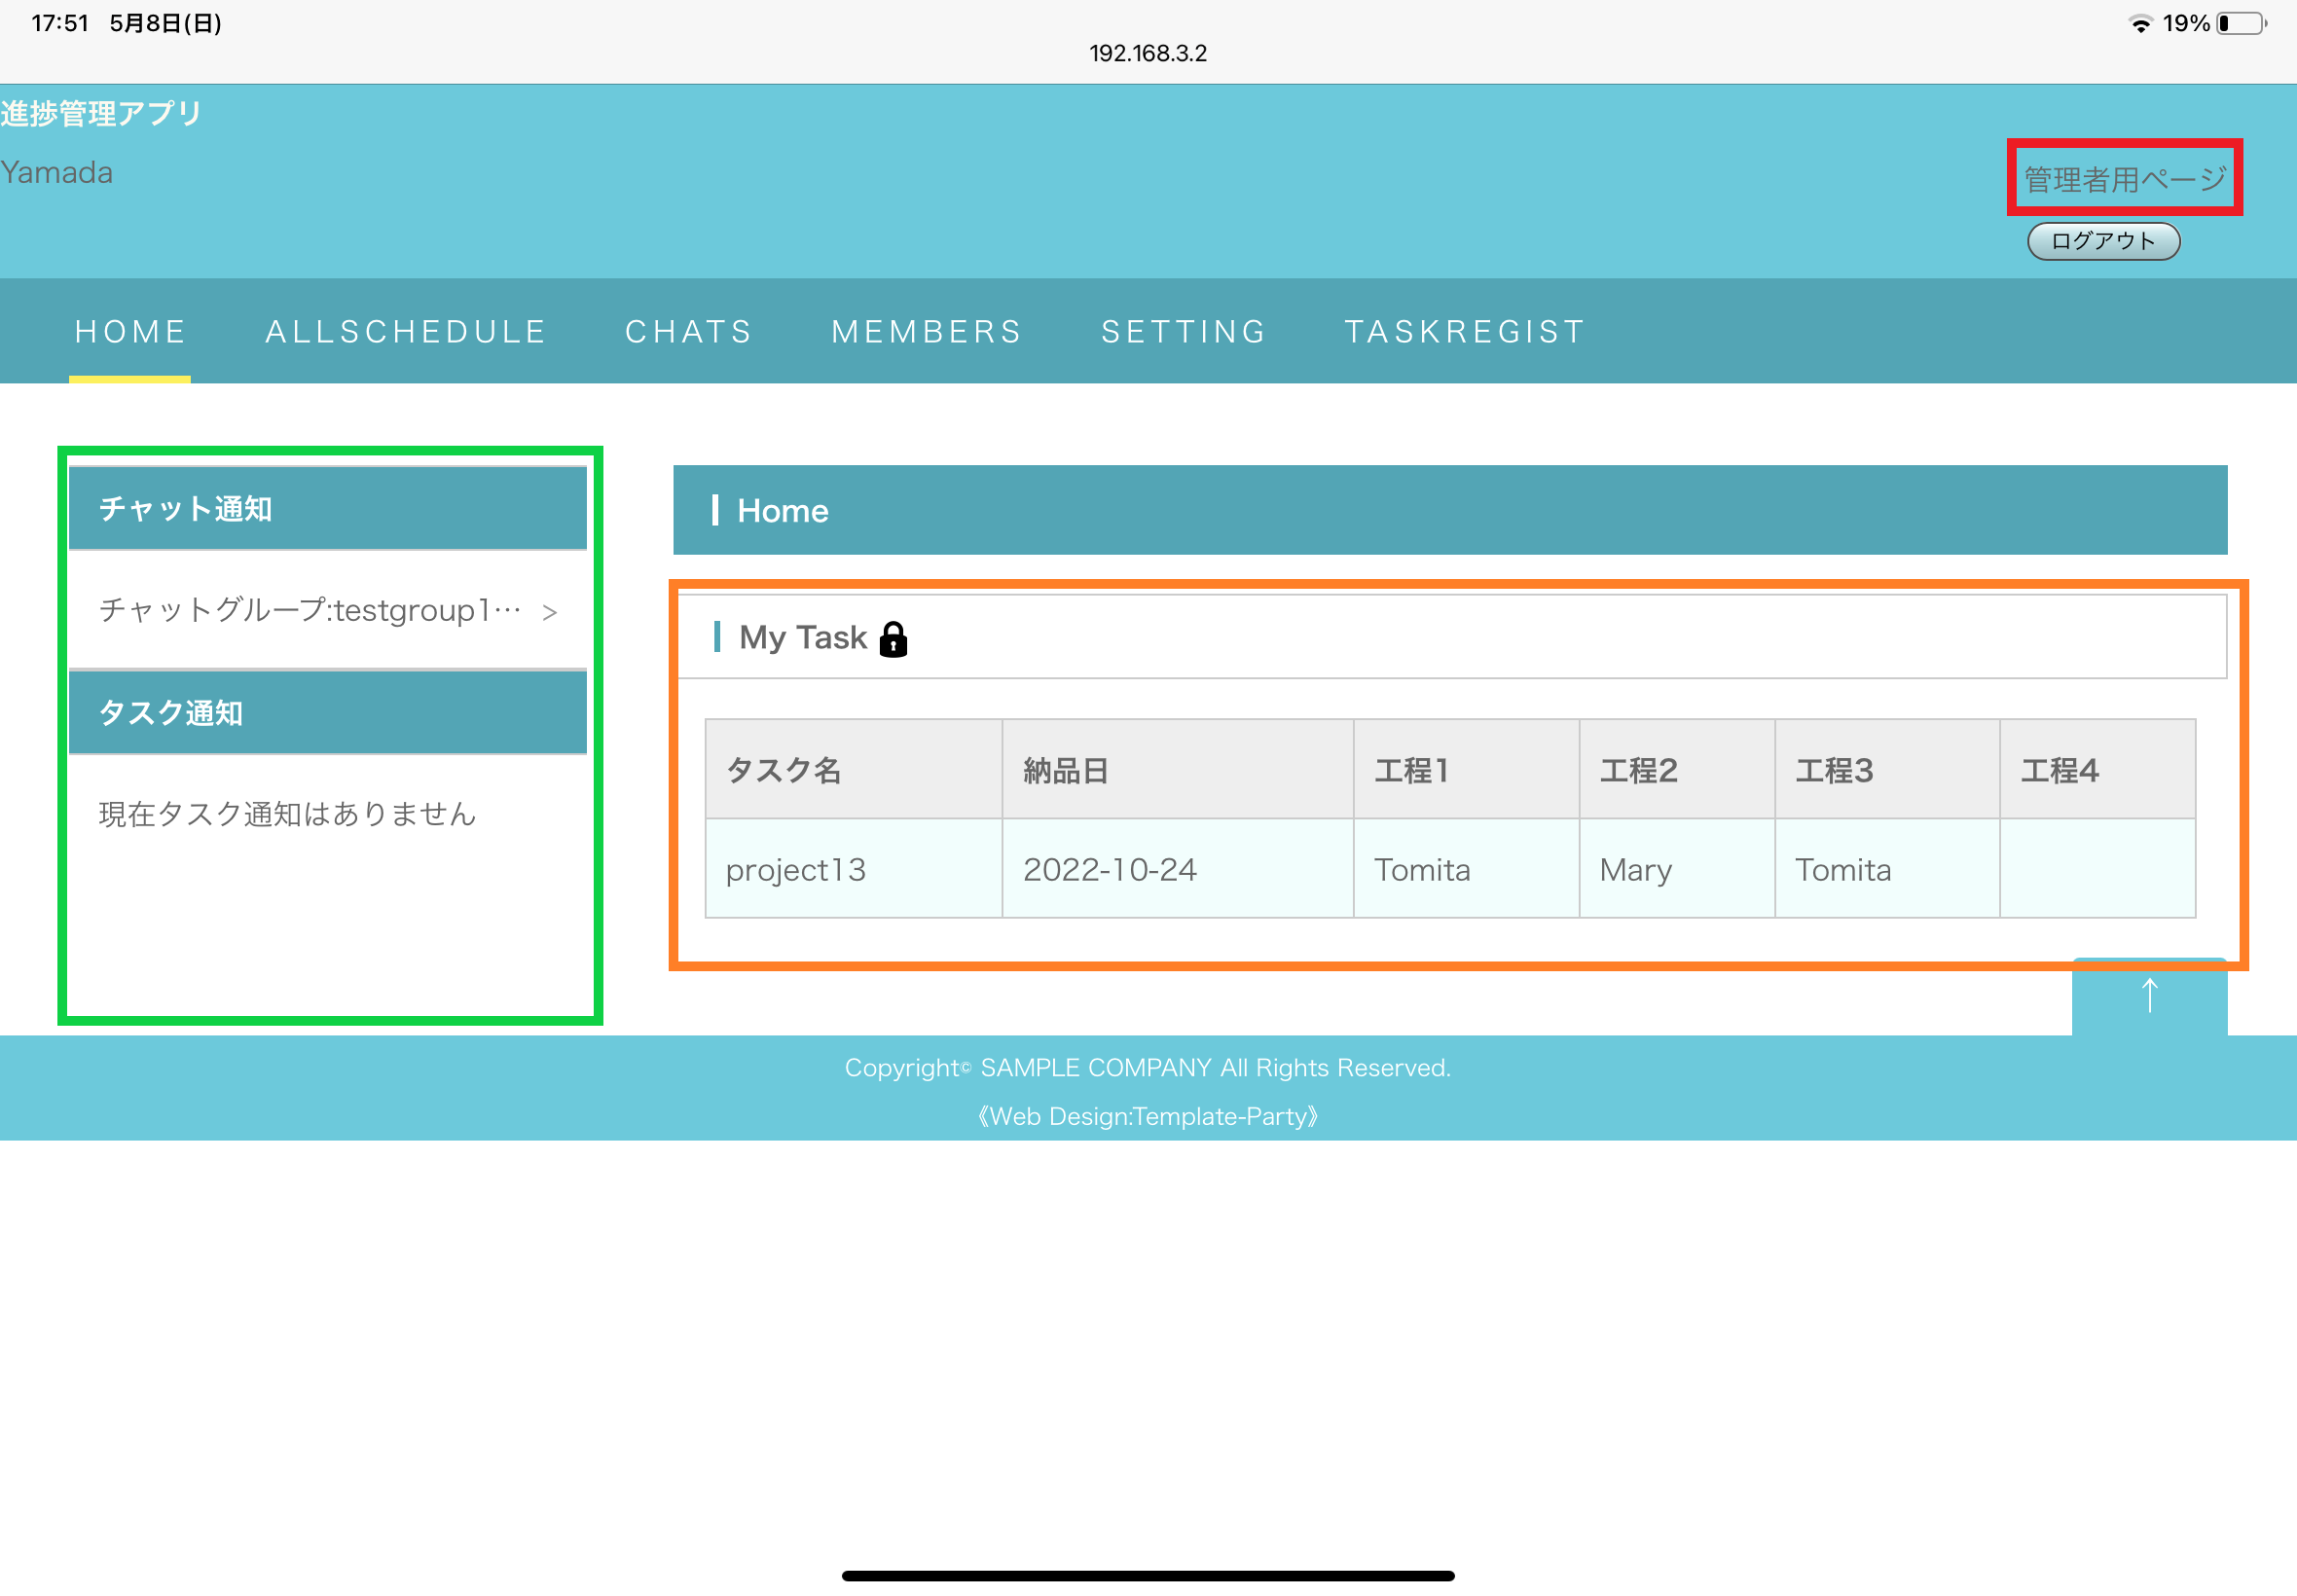This screenshot has height=1596, width=2297.
Task: Click the Copyright SAMPLE COMPANY footer text
Action: pos(1148,1068)
